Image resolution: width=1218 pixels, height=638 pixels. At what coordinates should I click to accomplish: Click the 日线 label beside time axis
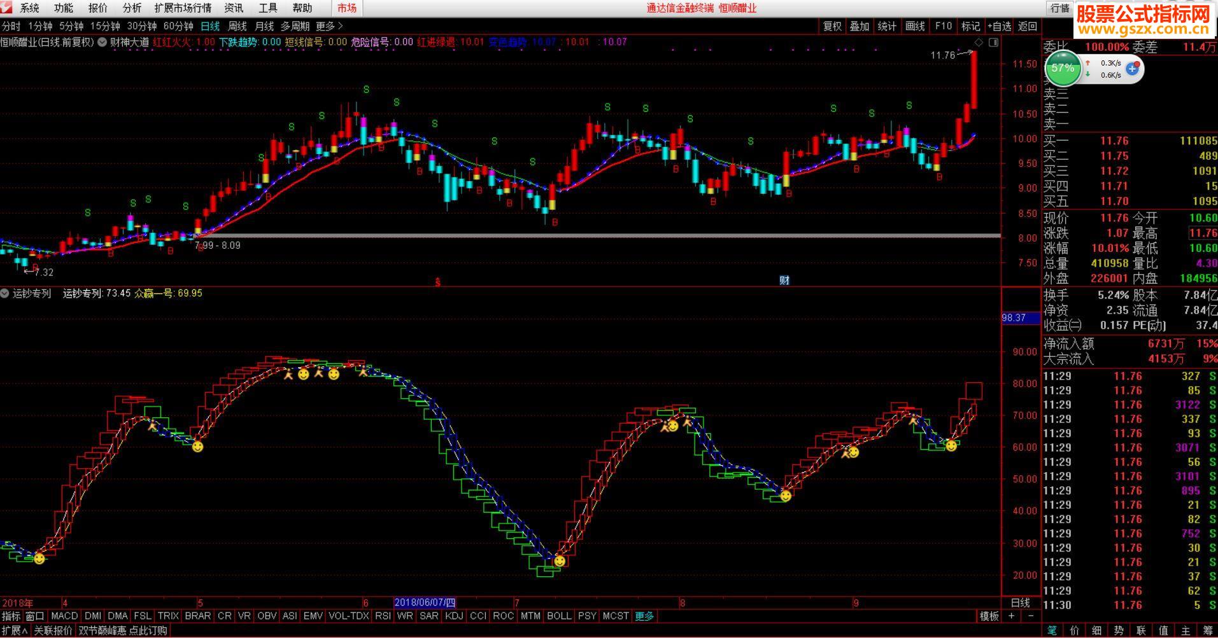[x=1021, y=602]
